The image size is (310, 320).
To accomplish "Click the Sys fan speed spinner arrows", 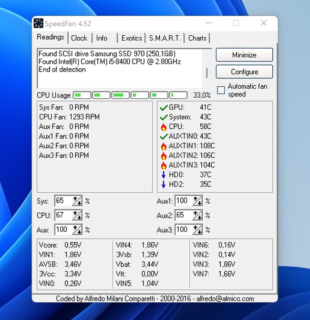I will 77,201.
